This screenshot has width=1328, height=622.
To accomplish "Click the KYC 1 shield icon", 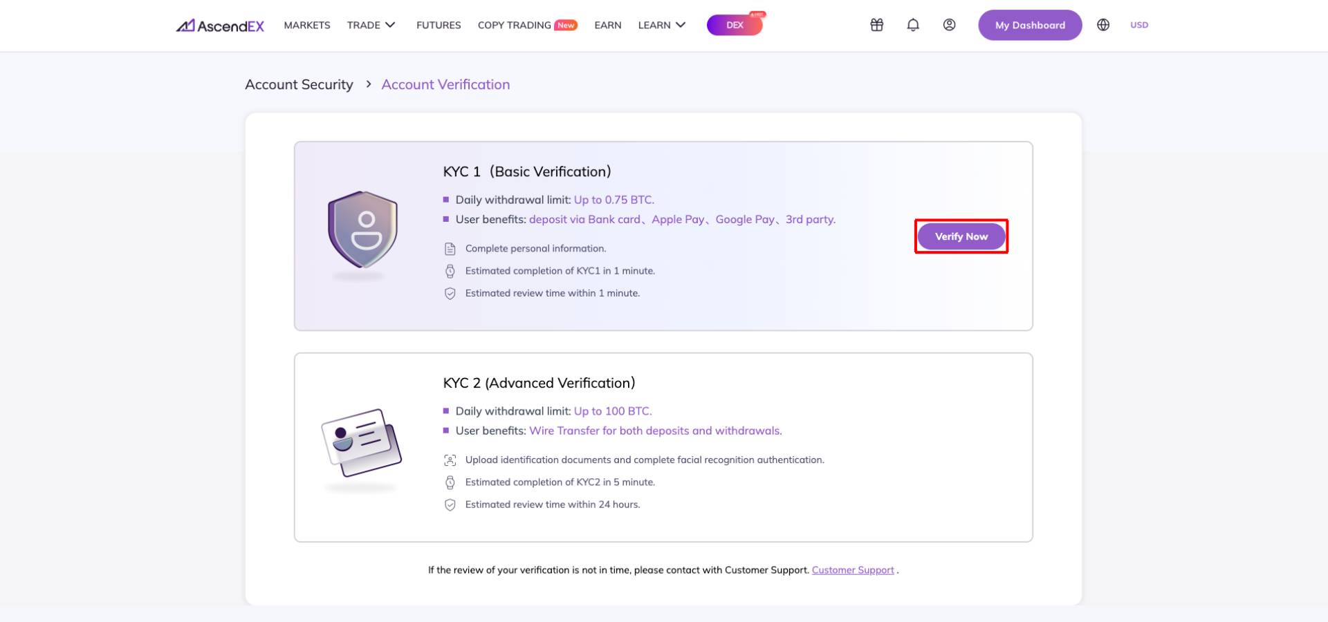I will pos(362,229).
